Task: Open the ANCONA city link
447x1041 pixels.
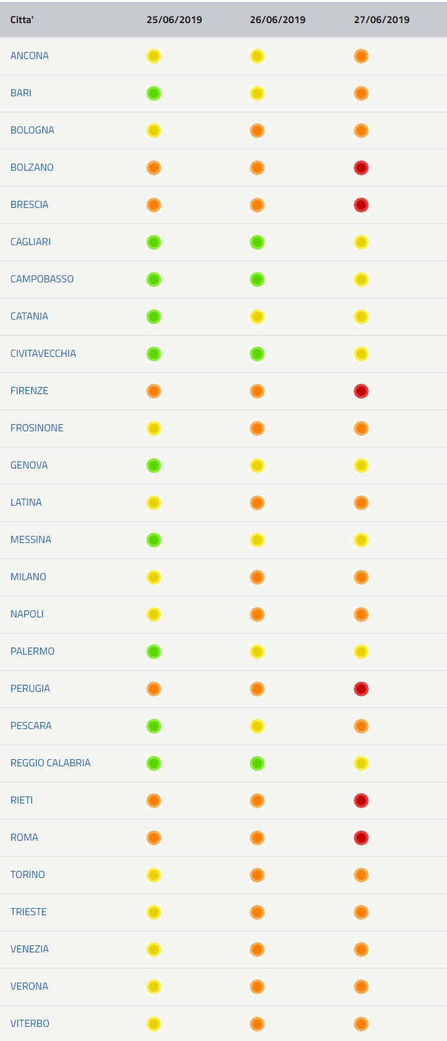Action: (30, 56)
